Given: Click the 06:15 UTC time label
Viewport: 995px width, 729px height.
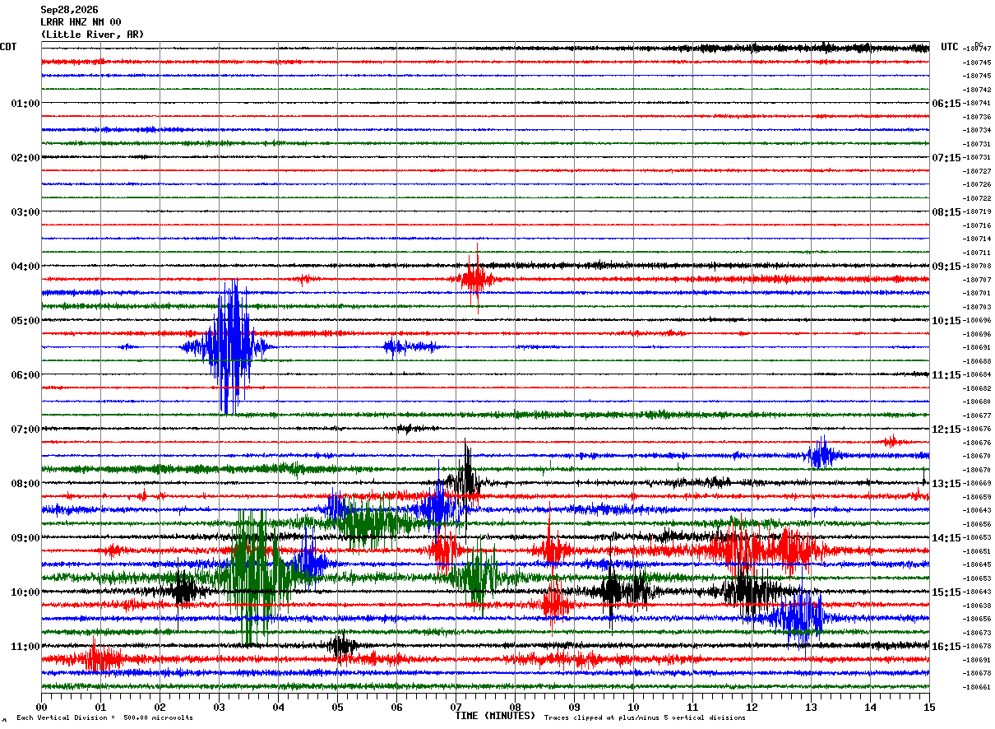Looking at the screenshot, I should pyautogui.click(x=946, y=104).
